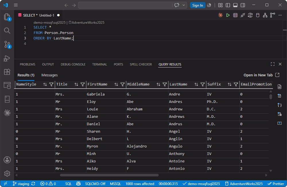Open the Search view in activity bar
287x187 pixels.
tap(7, 31)
